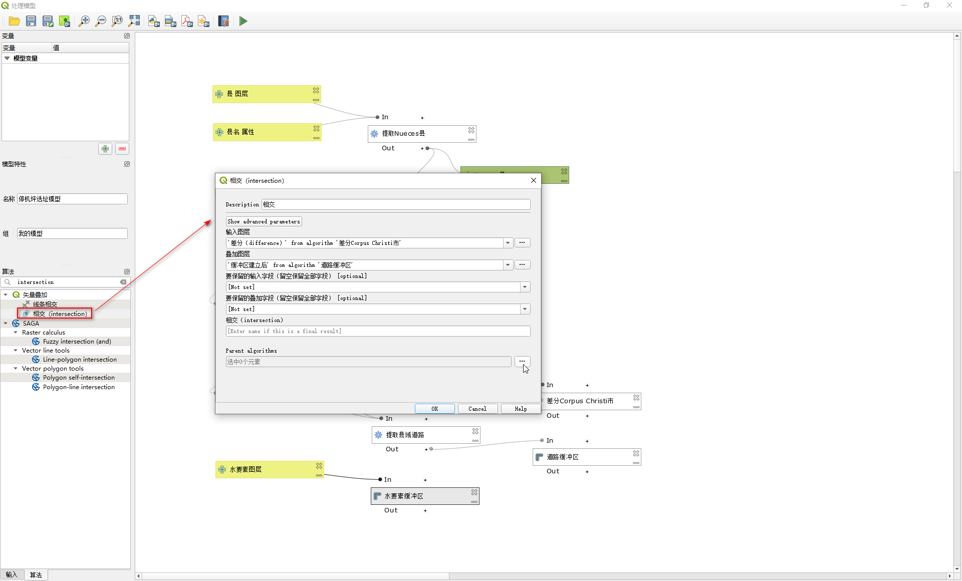Viewport: 962px width, 581px height.
Task: Click the zoom in magnifier icon
Action: (84, 21)
